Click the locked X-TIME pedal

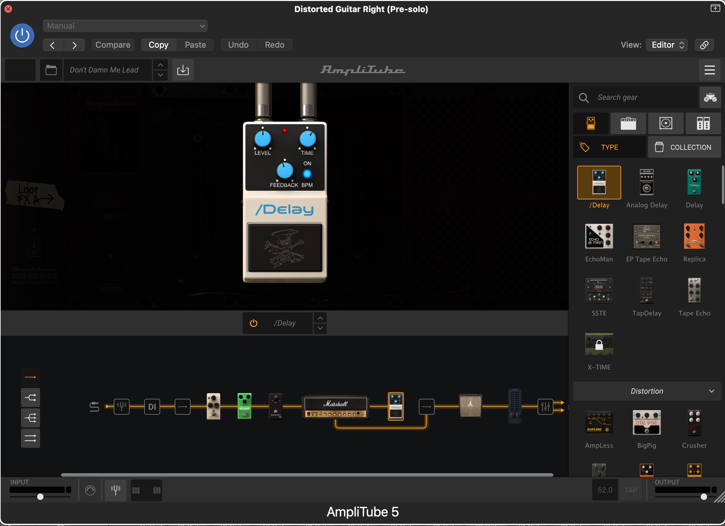point(599,345)
